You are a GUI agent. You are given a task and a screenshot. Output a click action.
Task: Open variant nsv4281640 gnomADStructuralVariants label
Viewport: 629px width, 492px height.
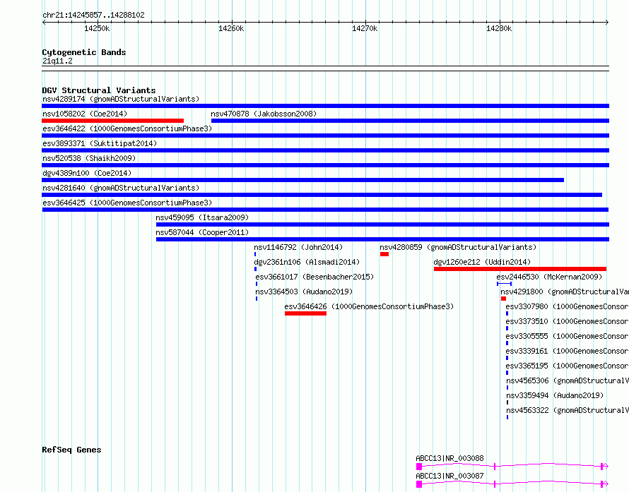pos(121,188)
